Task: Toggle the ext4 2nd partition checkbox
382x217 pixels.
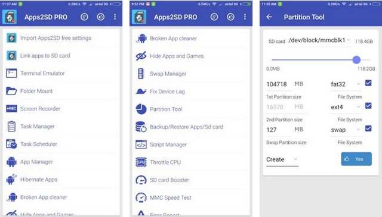Action: click(368, 106)
